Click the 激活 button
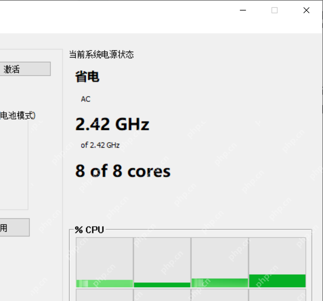323x301 pixels. tap(25, 69)
